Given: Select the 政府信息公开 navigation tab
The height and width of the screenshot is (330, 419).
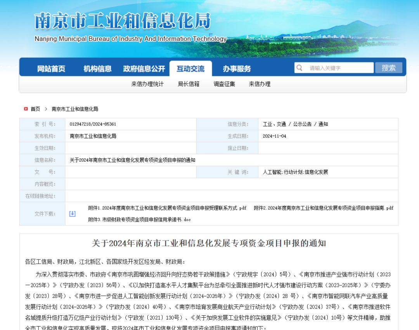Looking at the screenshot, I should point(144,69).
